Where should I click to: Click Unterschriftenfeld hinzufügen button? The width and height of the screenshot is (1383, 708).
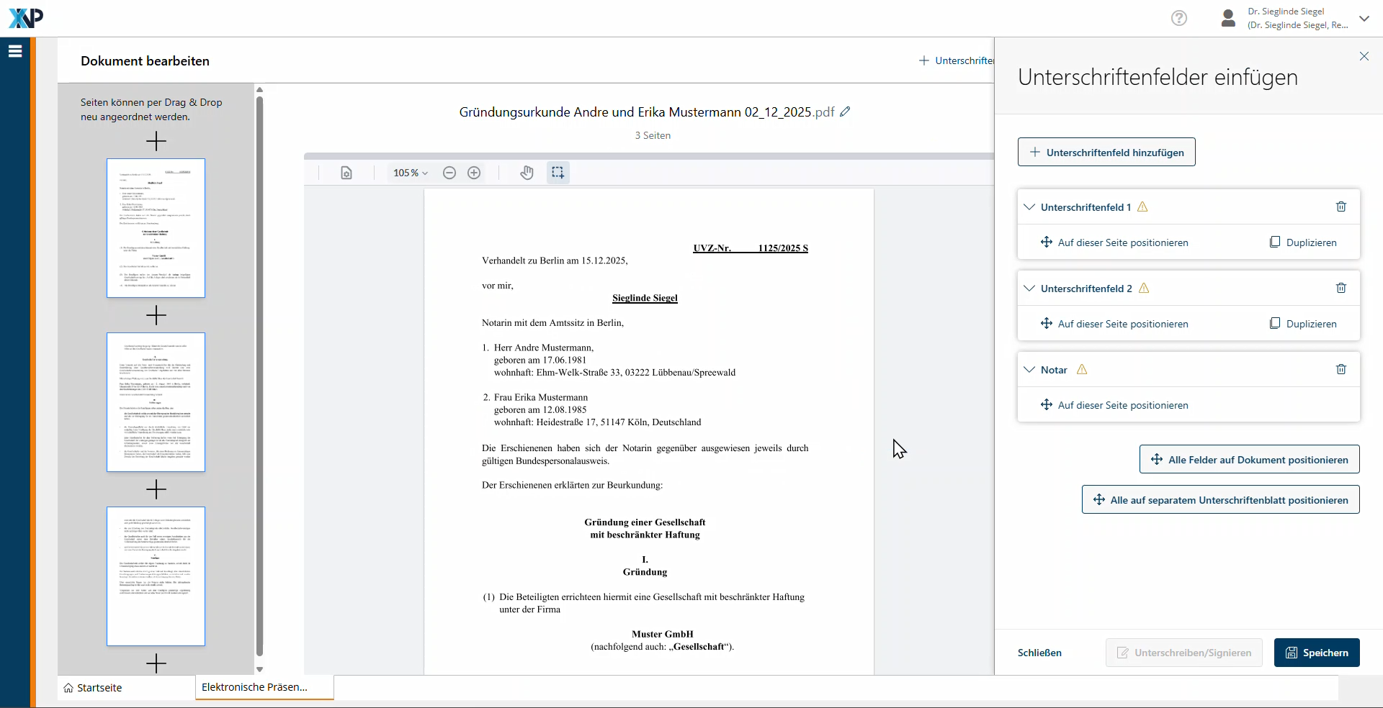[x=1106, y=153]
